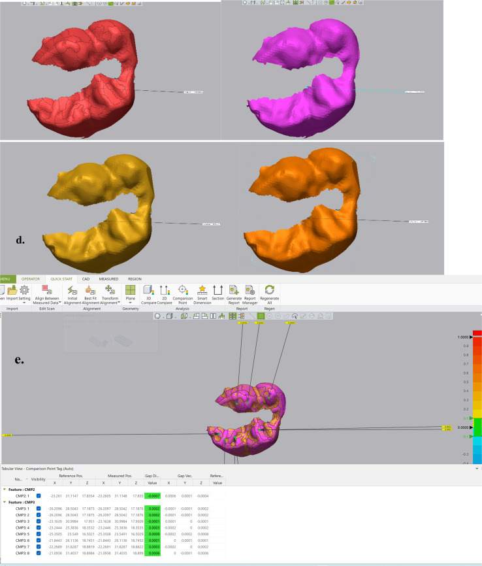Click the red tooth model viewport
The height and width of the screenshot is (566, 482).
coord(110,71)
